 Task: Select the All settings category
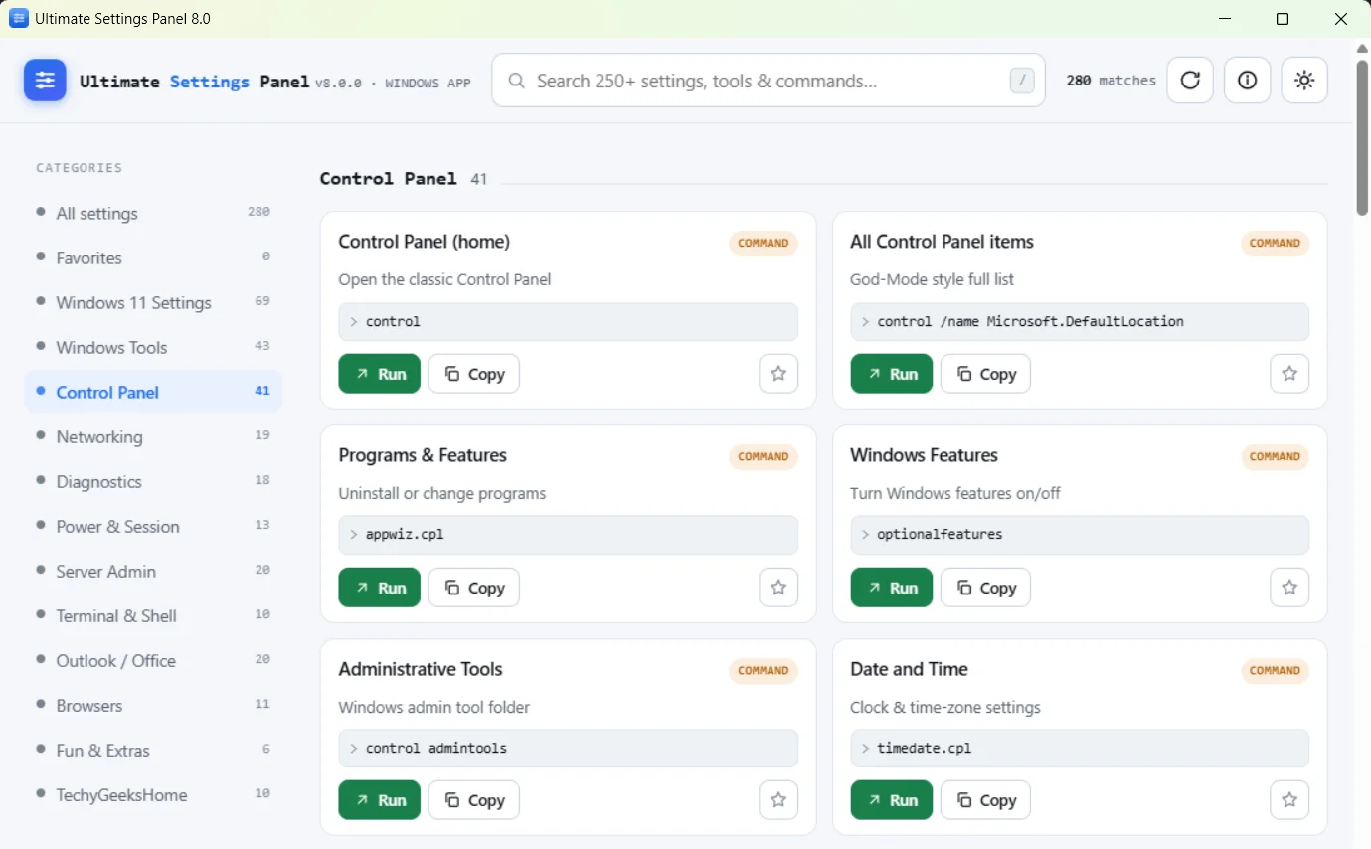point(153,213)
